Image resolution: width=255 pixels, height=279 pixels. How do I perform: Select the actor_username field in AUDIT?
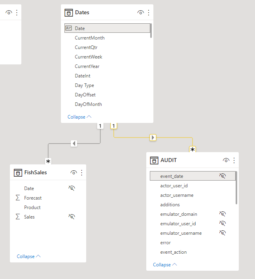pyautogui.click(x=177, y=195)
